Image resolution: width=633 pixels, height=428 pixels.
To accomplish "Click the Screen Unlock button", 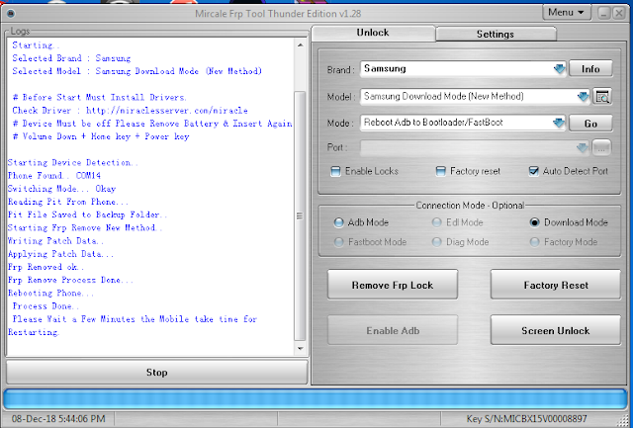I will pyautogui.click(x=556, y=330).
